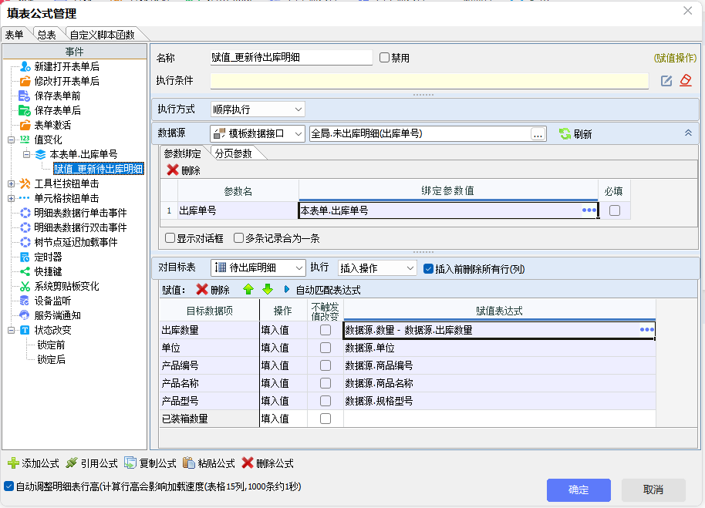Screen dimensions: 705x508
Task: Click the 明细表数据行双击事件 icon
Action: point(25,227)
